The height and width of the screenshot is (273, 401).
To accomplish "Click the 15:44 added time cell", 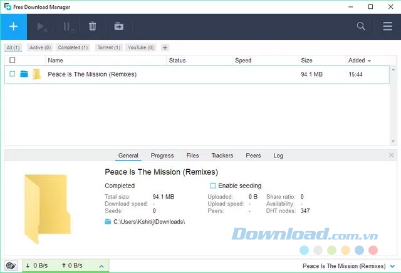I will (x=355, y=74).
